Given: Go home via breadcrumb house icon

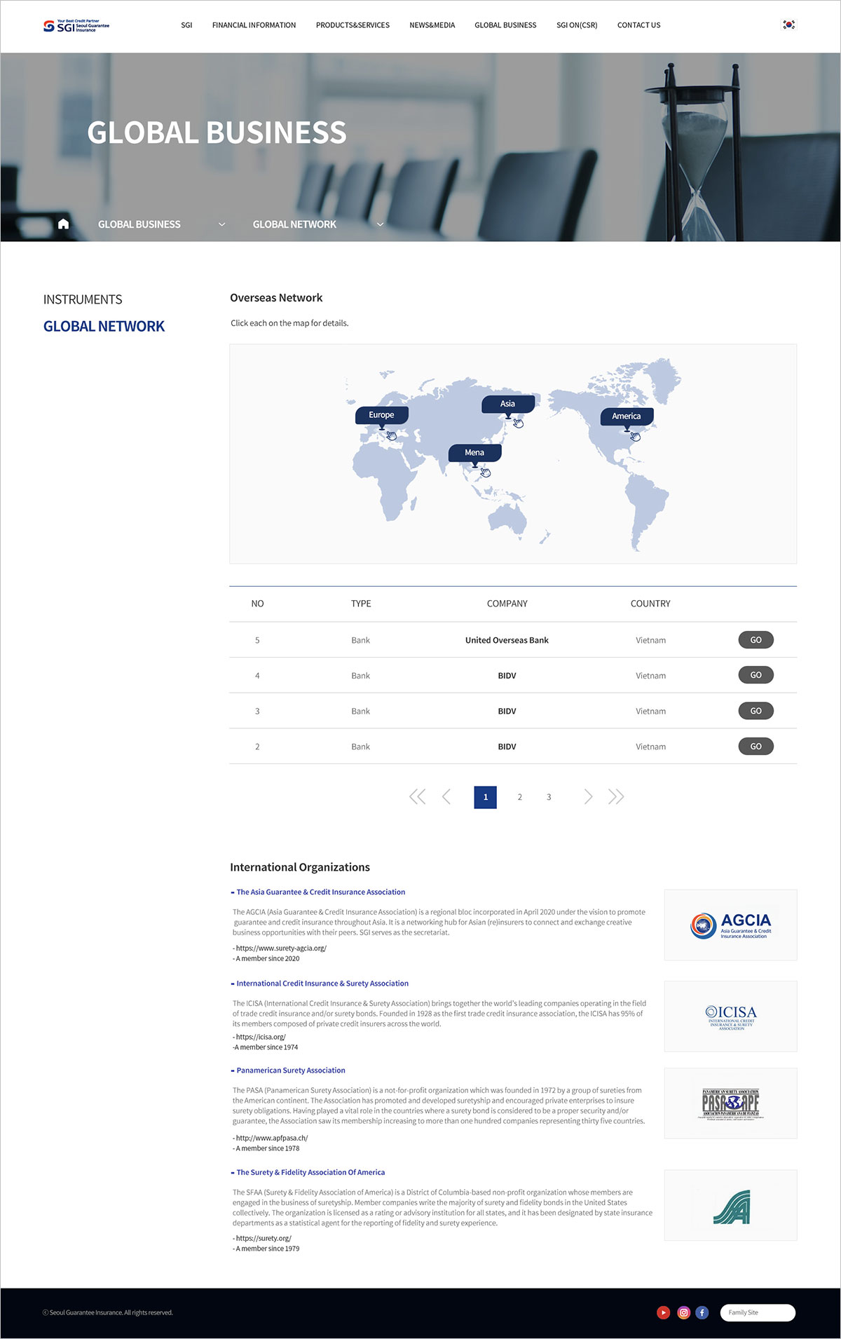Looking at the screenshot, I should (x=63, y=224).
